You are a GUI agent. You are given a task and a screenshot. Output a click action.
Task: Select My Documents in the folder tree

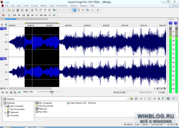[x=17, y=109]
